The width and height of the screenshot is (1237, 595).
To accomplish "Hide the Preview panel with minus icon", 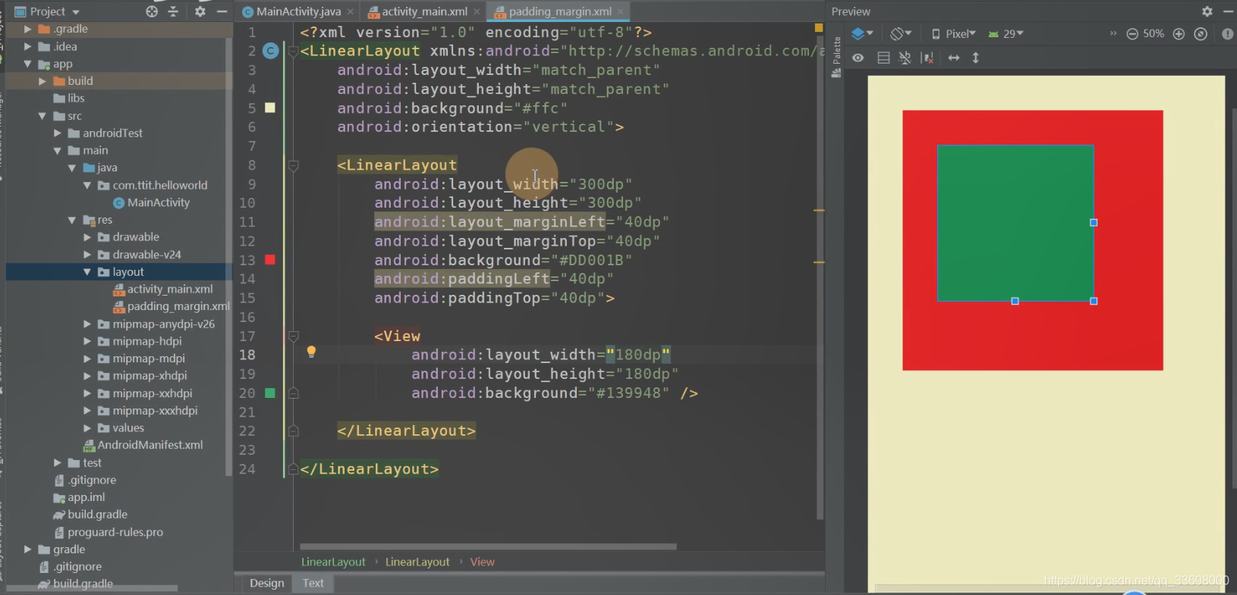I will click(x=1229, y=11).
